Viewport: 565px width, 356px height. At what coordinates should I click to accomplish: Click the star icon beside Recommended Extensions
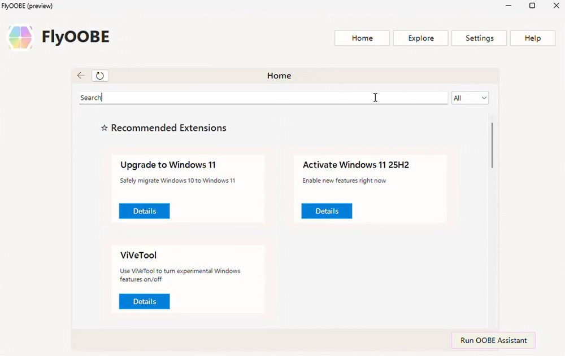[104, 128]
